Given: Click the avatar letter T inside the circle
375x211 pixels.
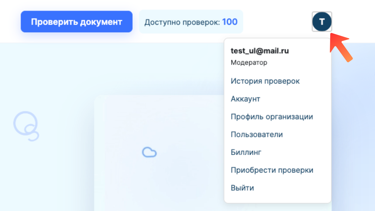Looking at the screenshot, I should (322, 22).
